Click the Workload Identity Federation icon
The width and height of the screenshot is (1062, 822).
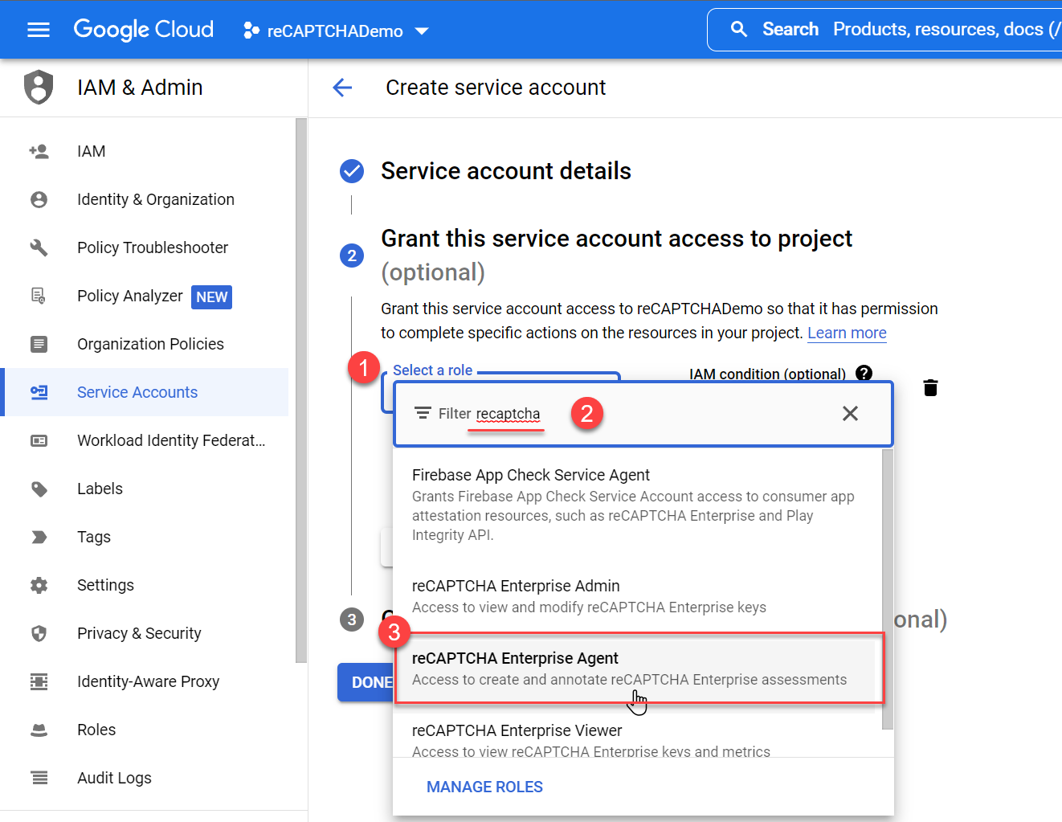(x=39, y=440)
